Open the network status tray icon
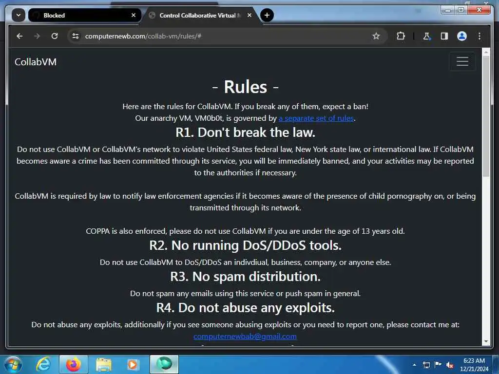This screenshot has height=374, width=499. [x=426, y=365]
